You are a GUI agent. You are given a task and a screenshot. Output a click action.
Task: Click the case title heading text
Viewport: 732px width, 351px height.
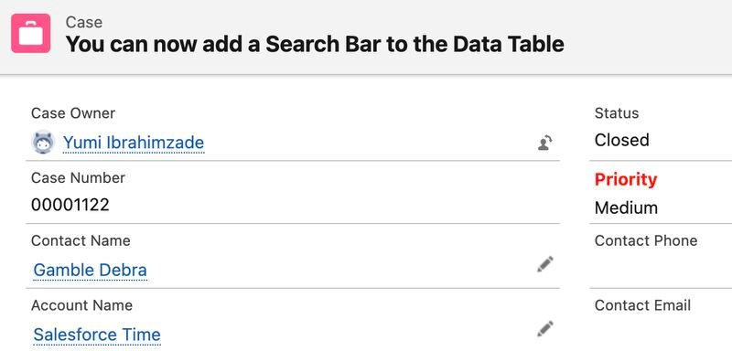[315, 44]
